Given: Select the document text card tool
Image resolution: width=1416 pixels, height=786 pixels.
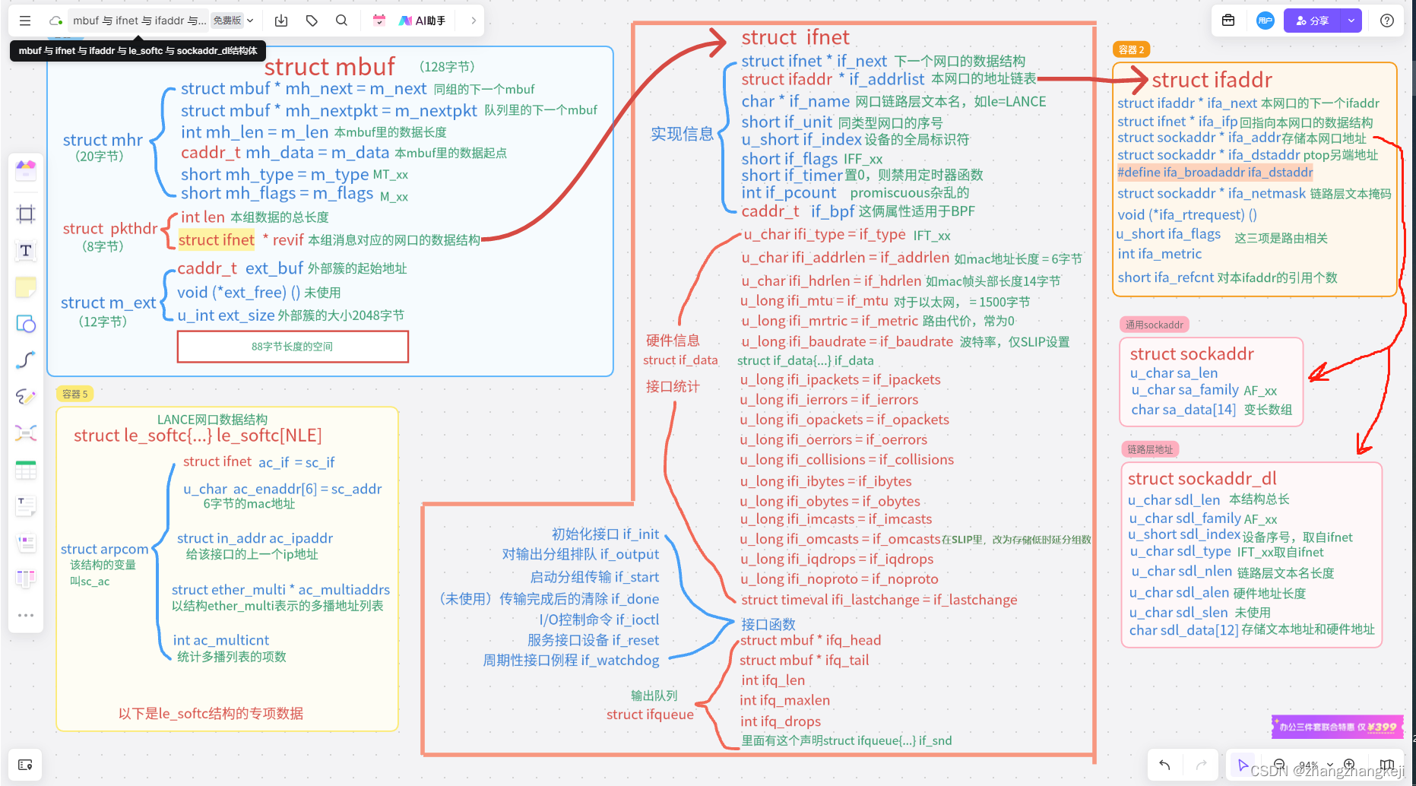Looking at the screenshot, I should [x=26, y=506].
